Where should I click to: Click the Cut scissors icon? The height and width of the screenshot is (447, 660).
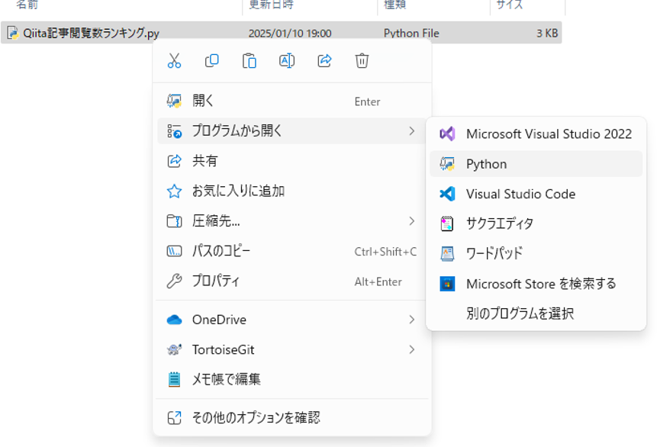(174, 60)
